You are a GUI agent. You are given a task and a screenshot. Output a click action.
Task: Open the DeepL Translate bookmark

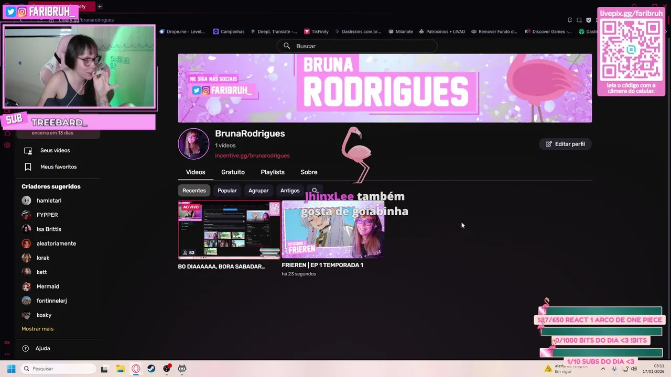[x=273, y=31]
